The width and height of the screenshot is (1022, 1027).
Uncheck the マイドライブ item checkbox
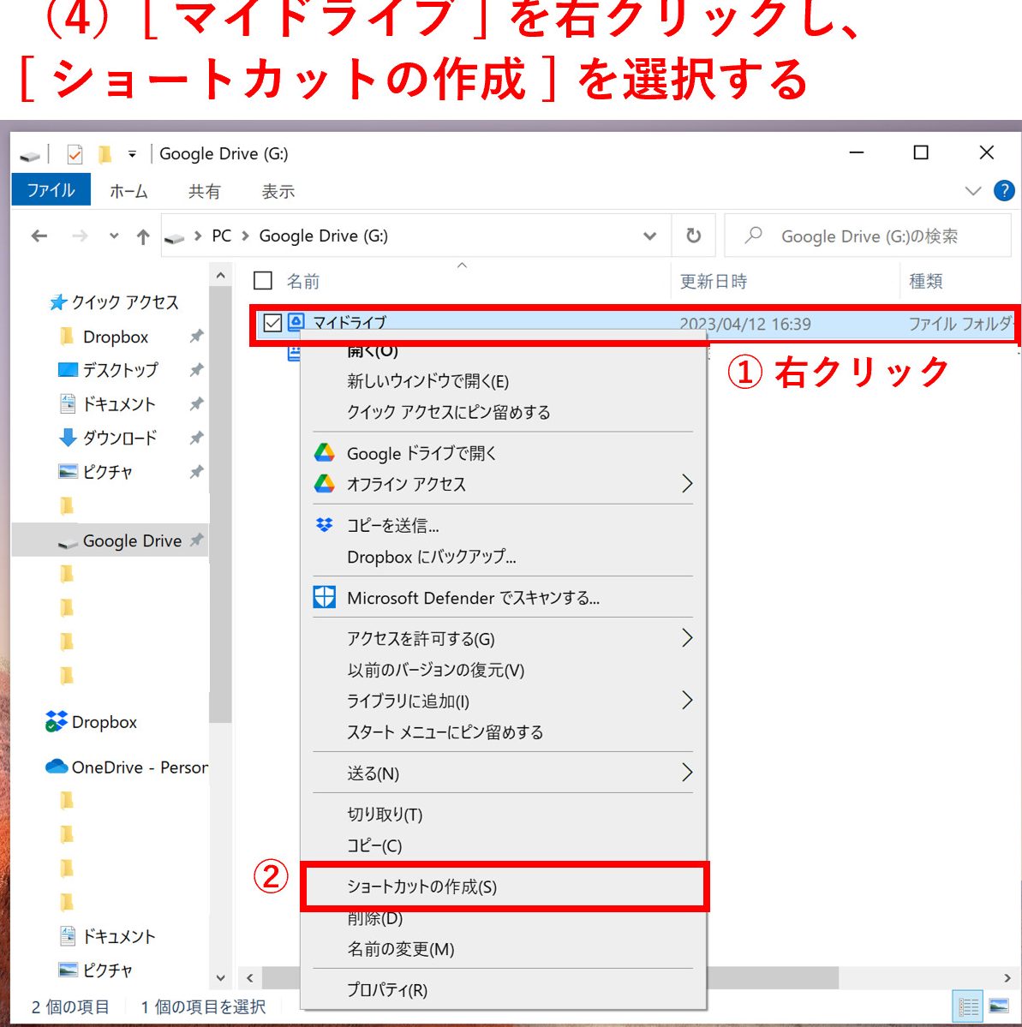tap(272, 323)
